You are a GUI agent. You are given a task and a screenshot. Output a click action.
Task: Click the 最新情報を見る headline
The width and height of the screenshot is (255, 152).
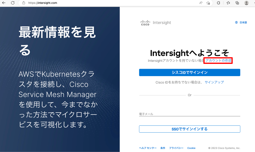pyautogui.click(x=57, y=41)
